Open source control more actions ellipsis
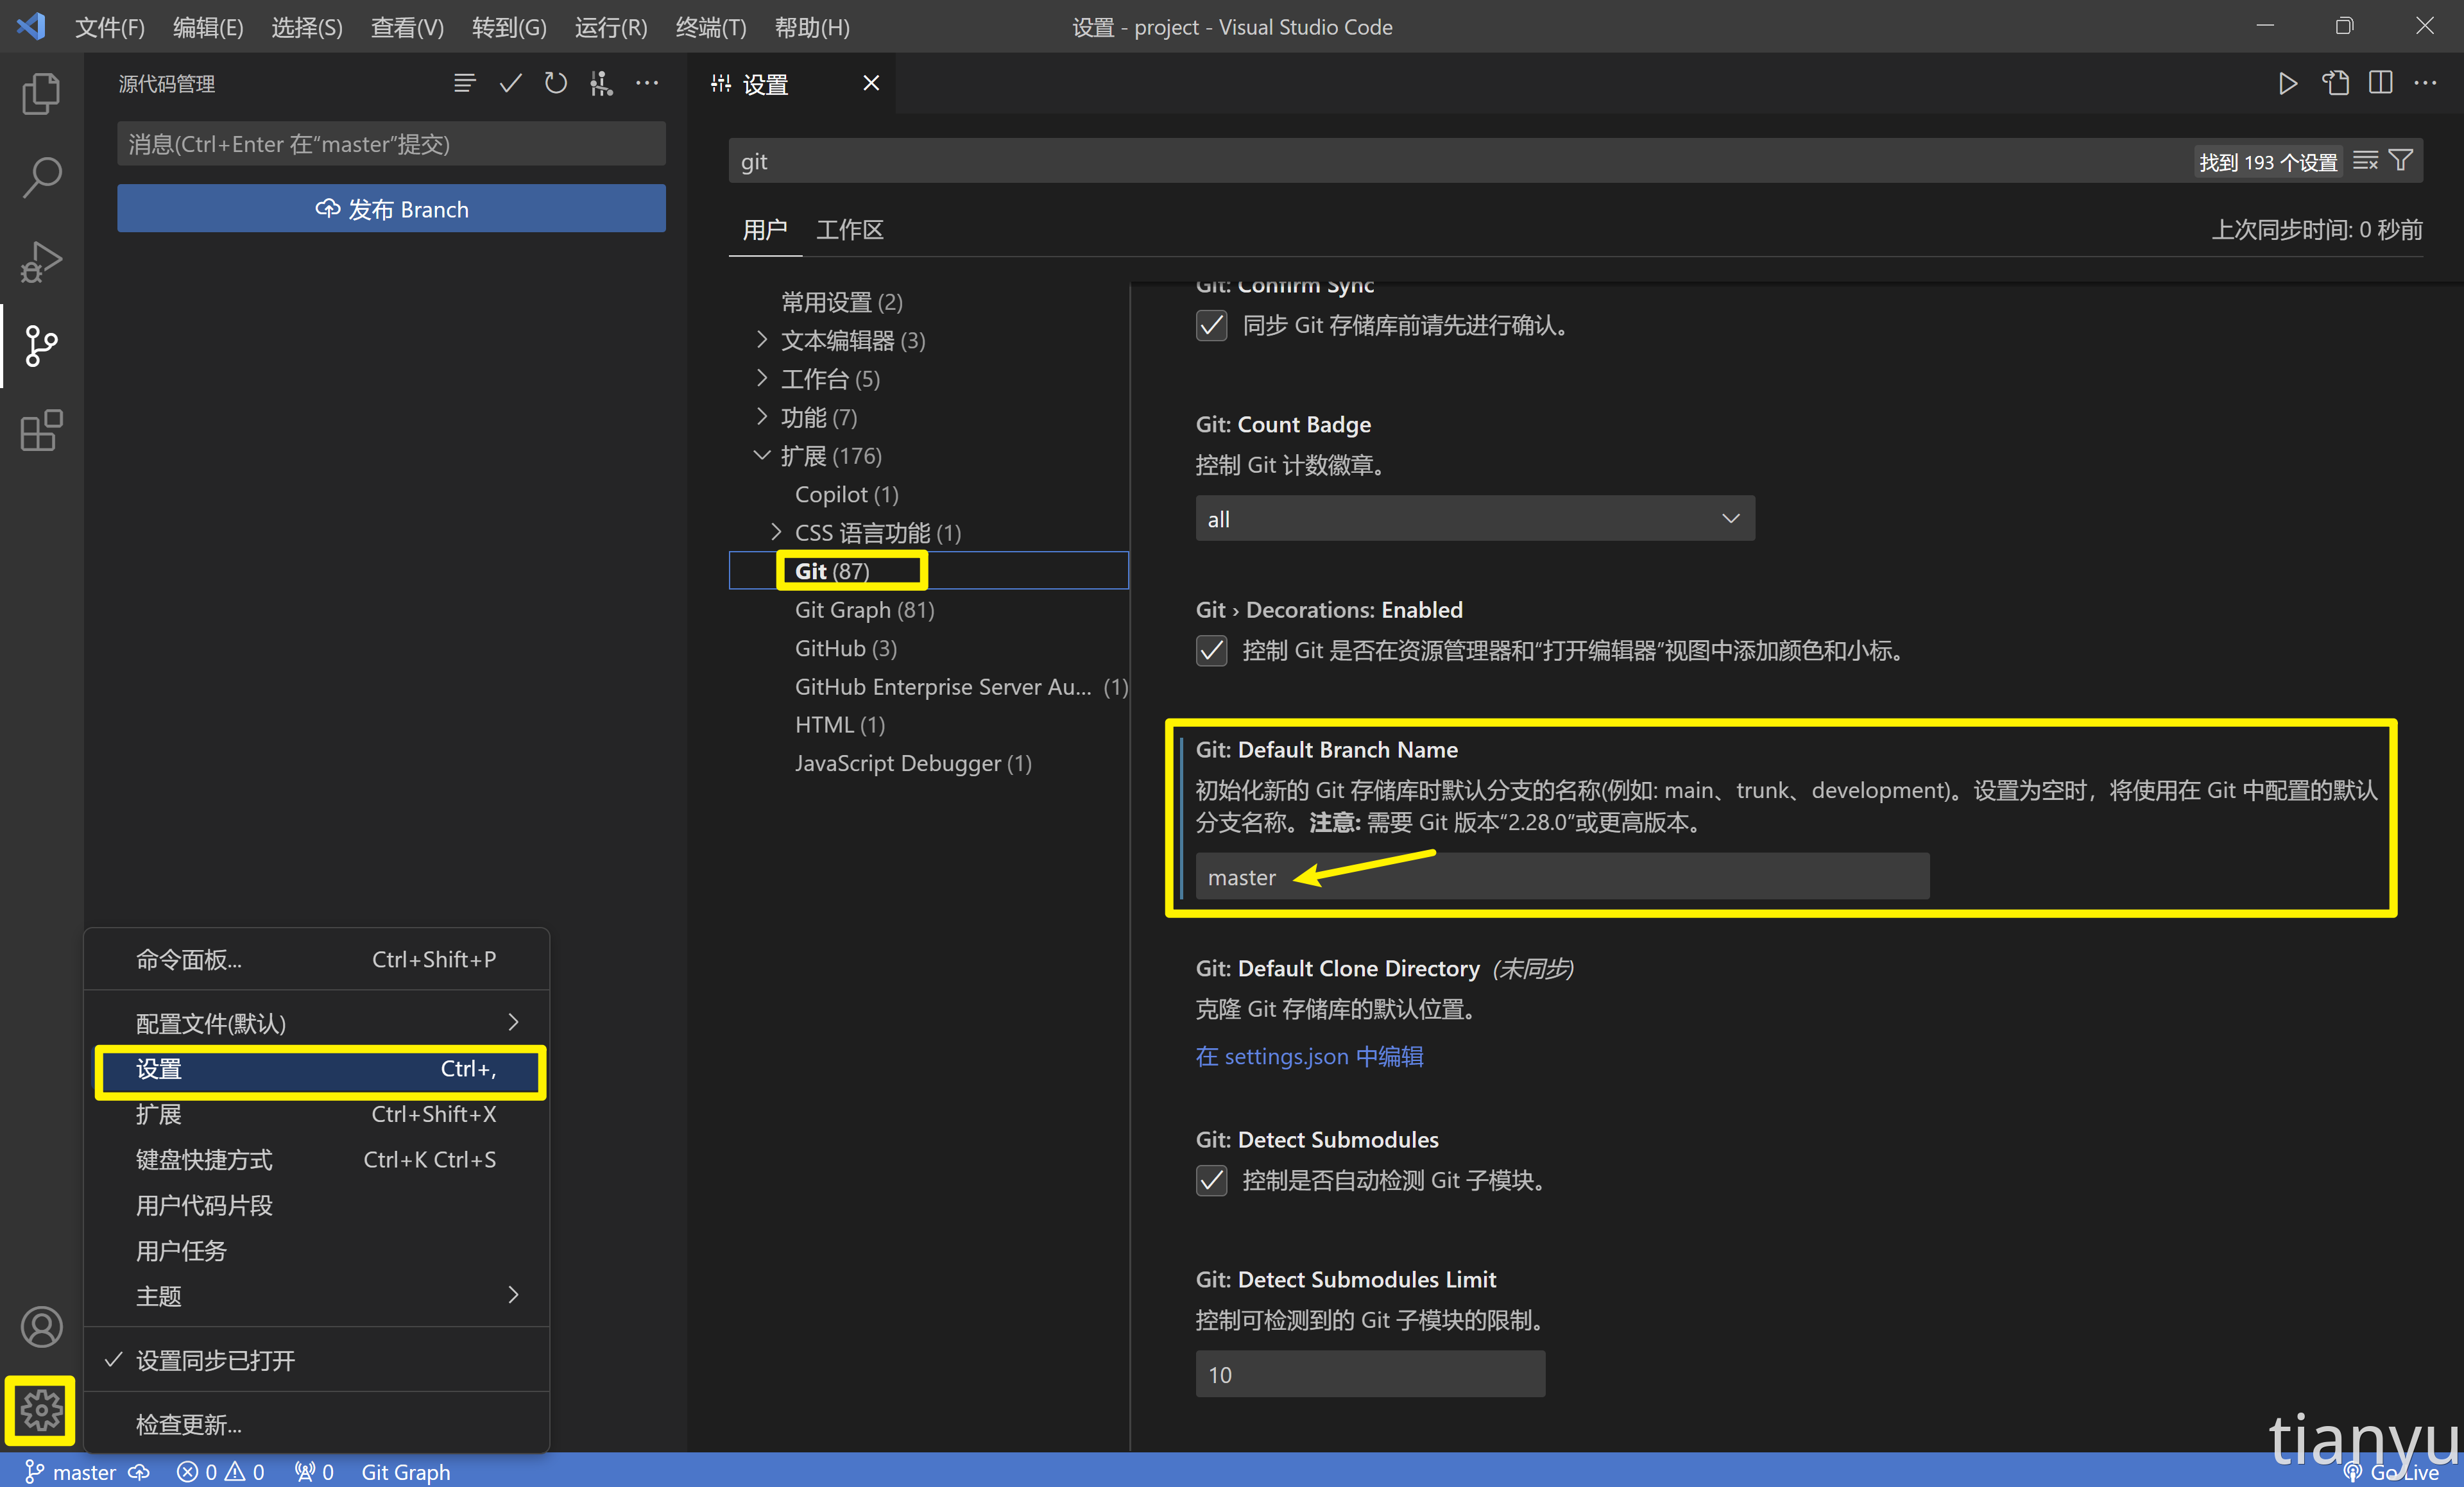 647,83
